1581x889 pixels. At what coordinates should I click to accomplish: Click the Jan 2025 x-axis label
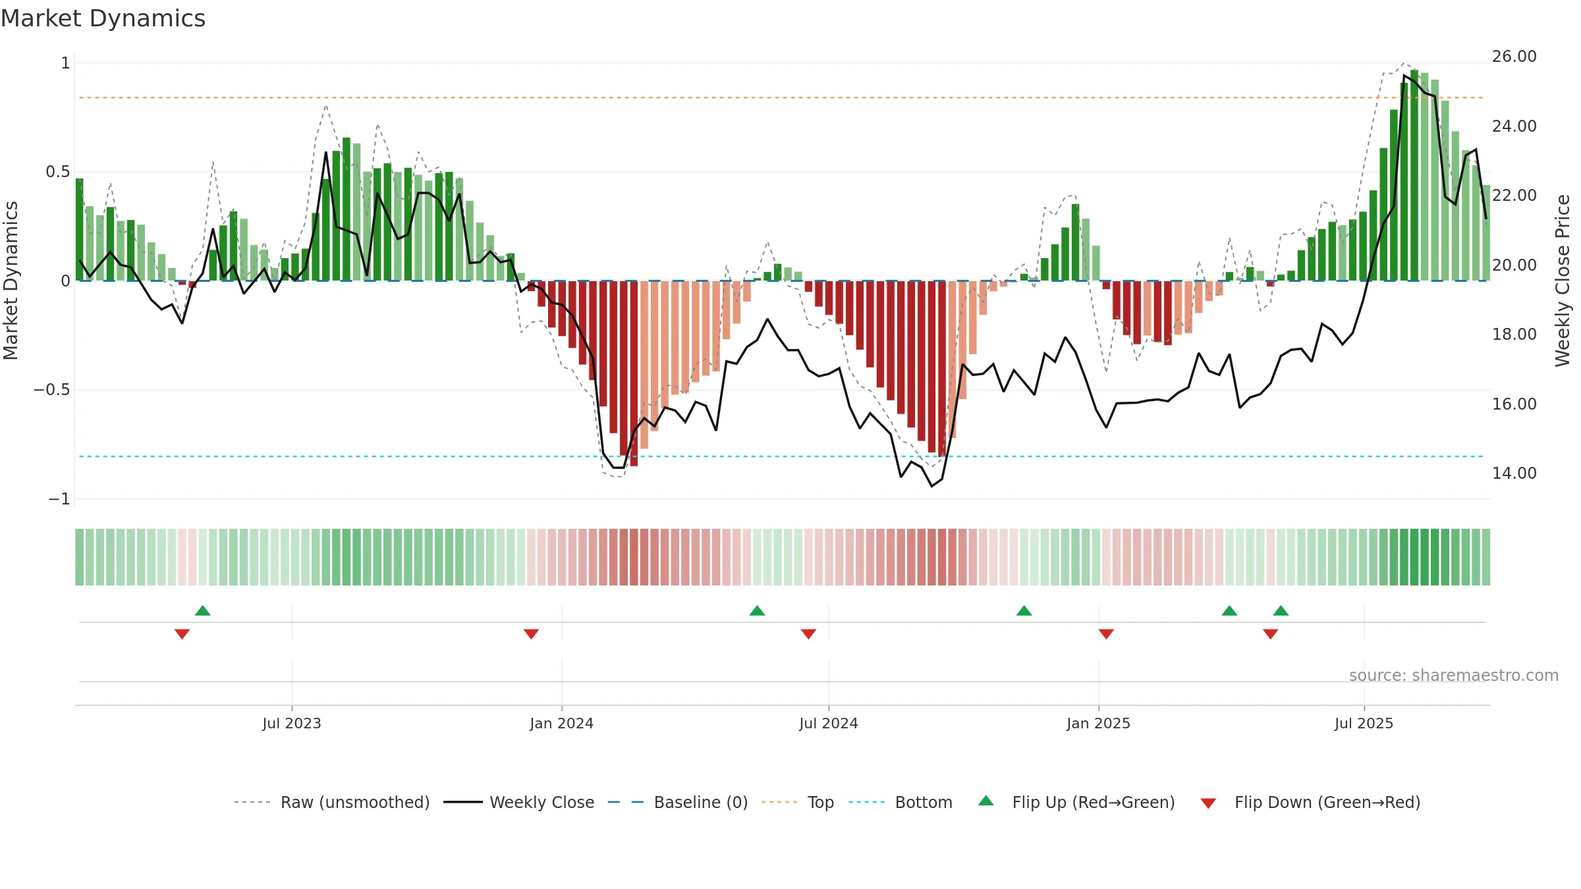(x=1099, y=723)
